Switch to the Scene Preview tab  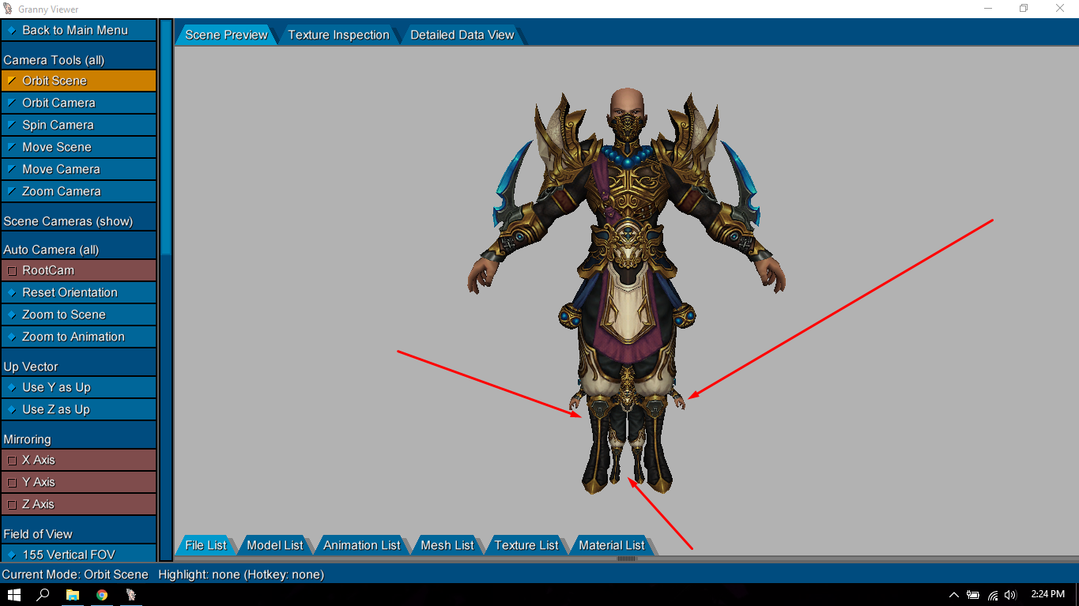226,35
